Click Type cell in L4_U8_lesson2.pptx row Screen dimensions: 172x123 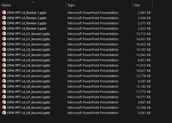(93, 113)
